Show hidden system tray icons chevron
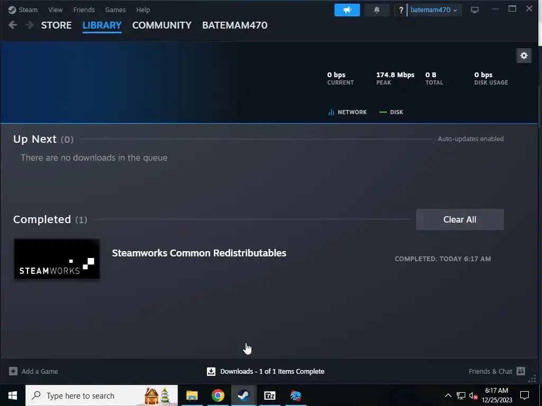Screen dimensions: 542x406 pyautogui.click(x=448, y=395)
